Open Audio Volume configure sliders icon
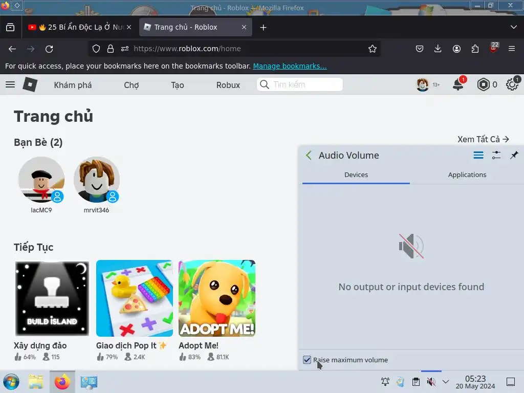Viewport: 524px width, 393px height. click(496, 156)
